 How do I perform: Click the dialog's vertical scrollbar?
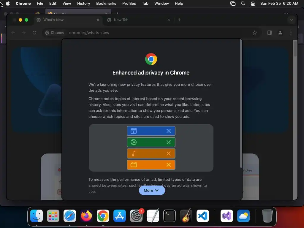pyautogui.click(x=241, y=104)
